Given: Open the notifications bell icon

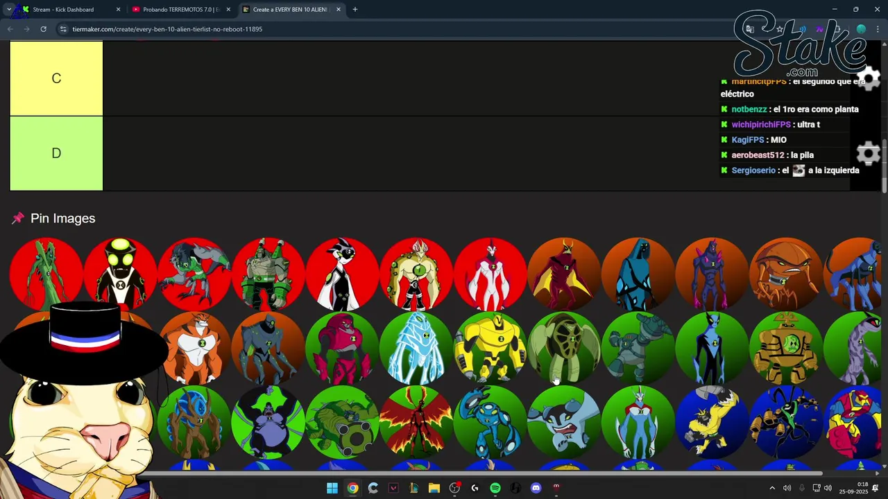Looking at the screenshot, I should point(876,488).
